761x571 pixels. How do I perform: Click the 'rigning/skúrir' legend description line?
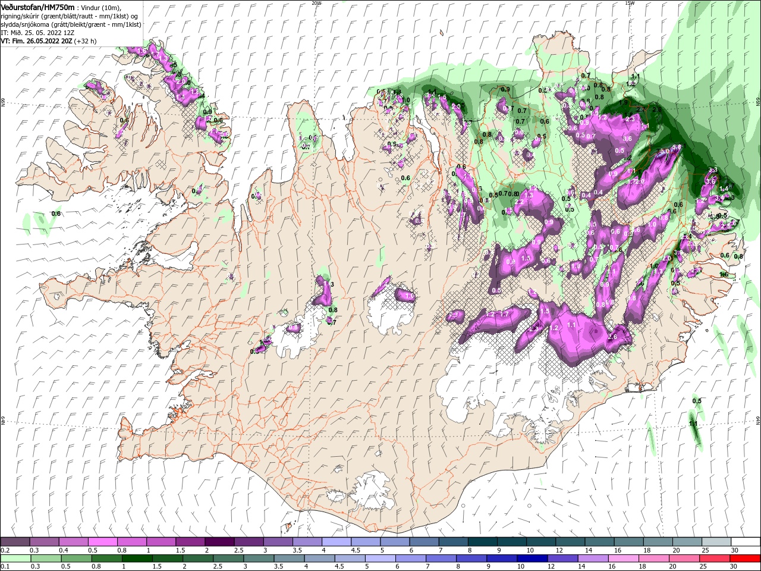pyautogui.click(x=68, y=16)
